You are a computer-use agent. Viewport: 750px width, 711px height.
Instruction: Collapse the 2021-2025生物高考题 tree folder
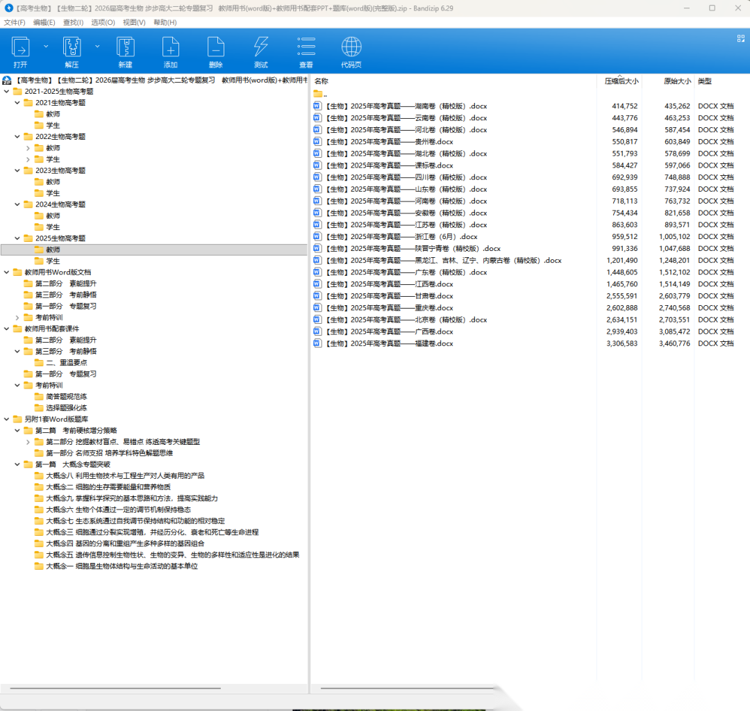pos(6,92)
